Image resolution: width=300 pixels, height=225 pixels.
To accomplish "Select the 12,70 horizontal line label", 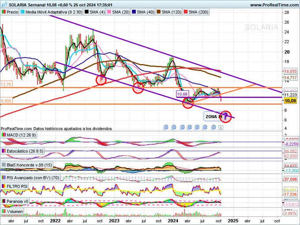I will (6, 84).
